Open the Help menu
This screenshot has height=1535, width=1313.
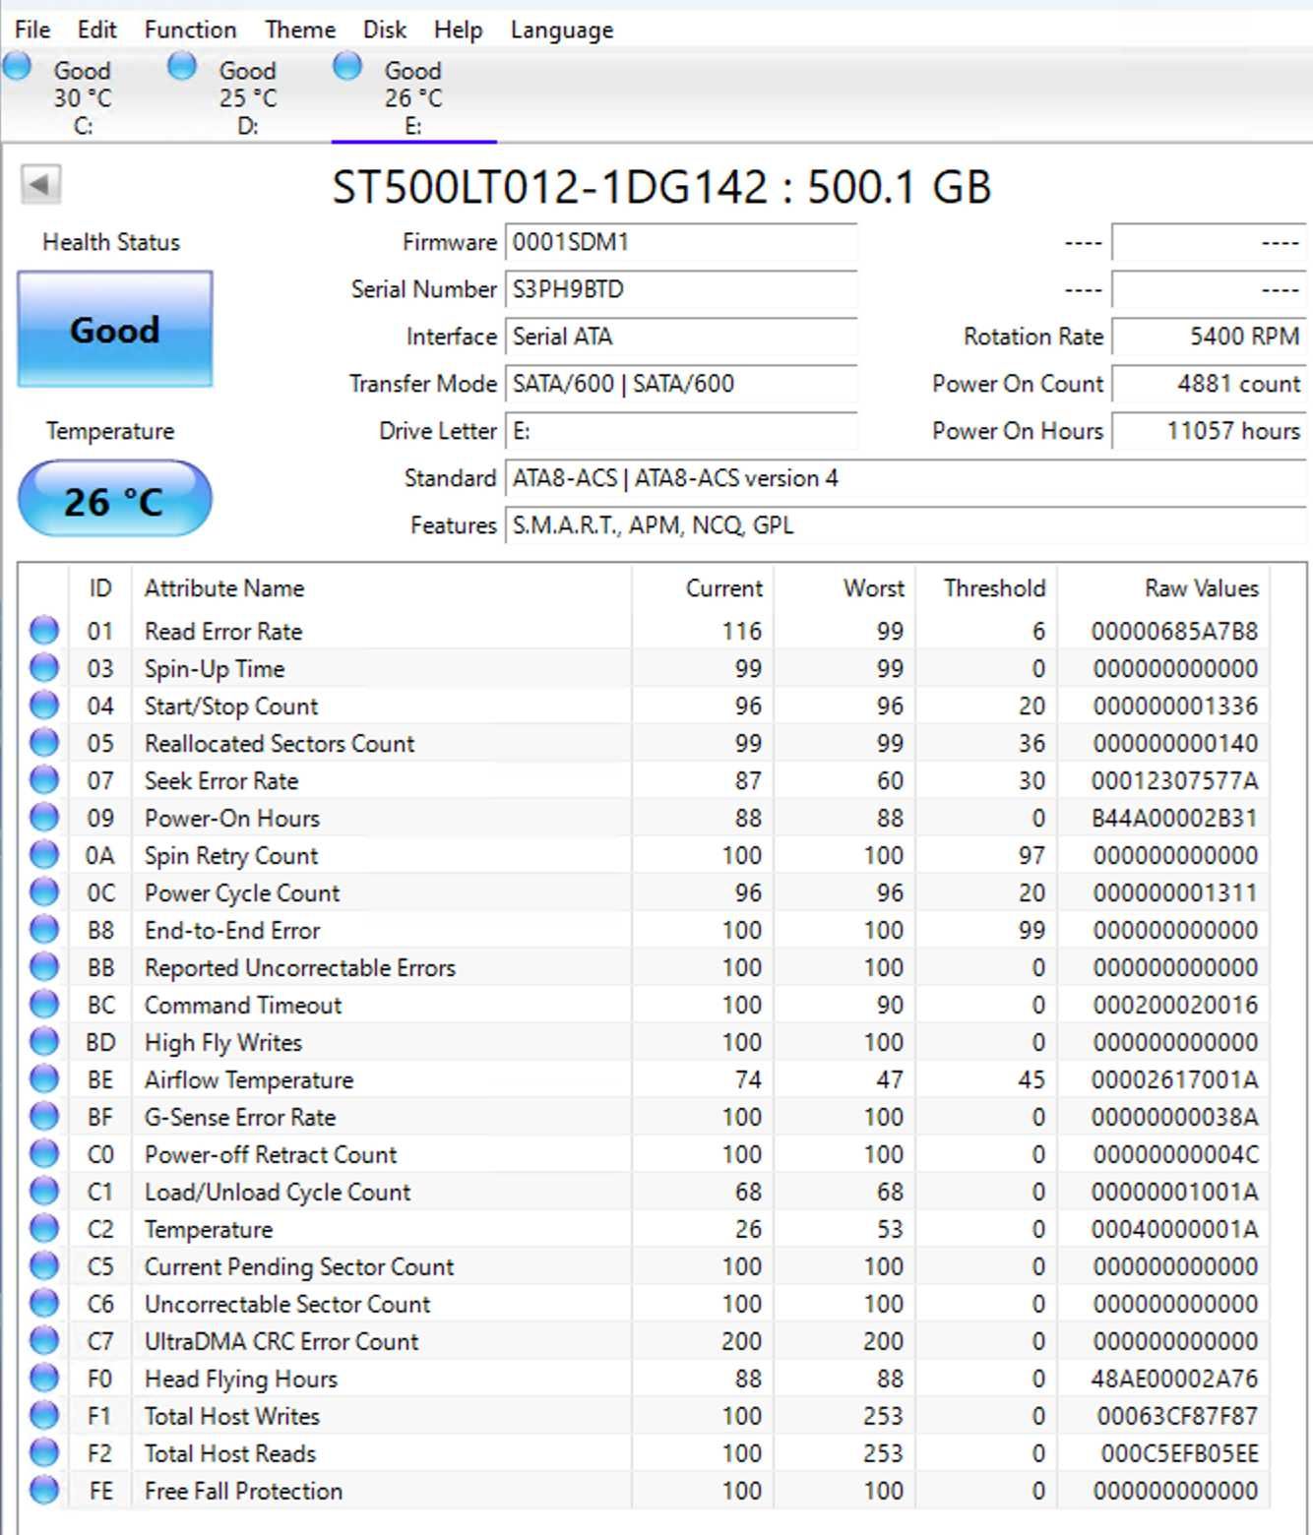(x=458, y=30)
